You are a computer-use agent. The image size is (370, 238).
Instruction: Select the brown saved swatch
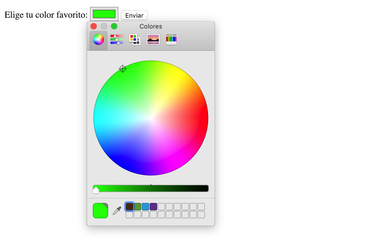tap(129, 206)
